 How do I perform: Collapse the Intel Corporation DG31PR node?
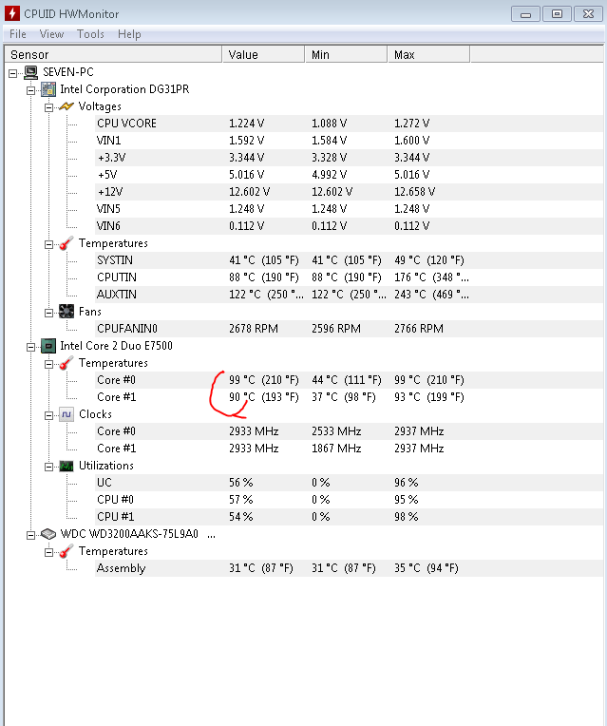click(x=30, y=90)
